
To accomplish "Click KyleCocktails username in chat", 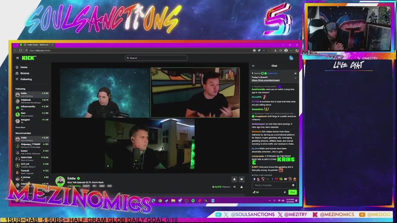I will (258, 90).
